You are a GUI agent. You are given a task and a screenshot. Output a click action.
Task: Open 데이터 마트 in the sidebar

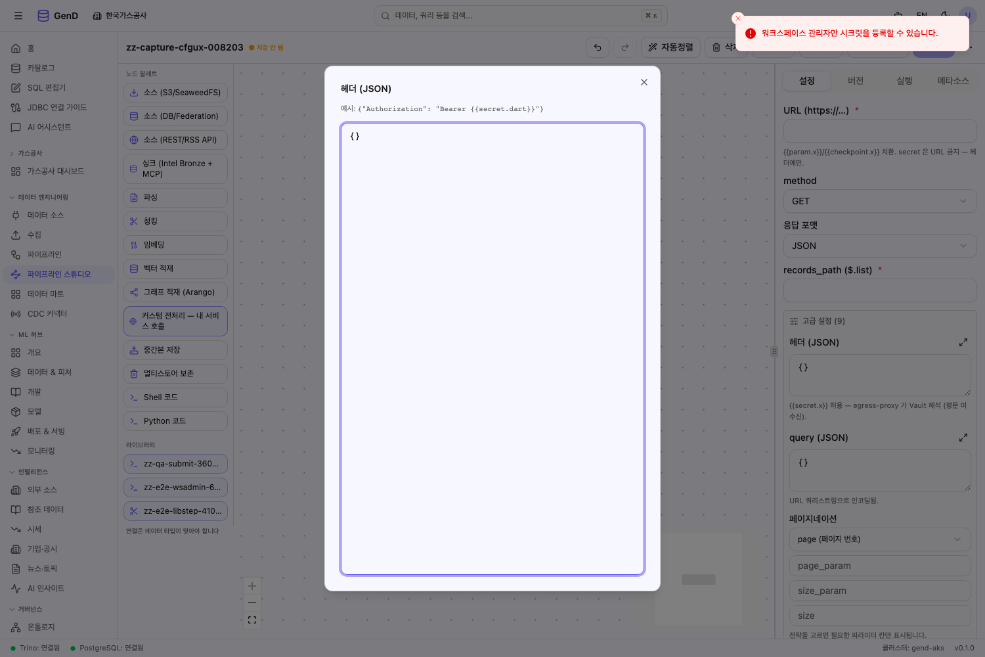[59, 294]
